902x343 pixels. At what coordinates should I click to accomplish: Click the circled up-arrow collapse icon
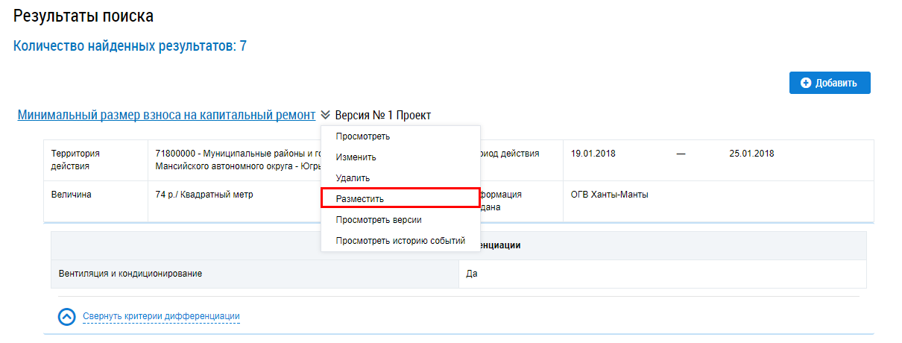tap(67, 317)
